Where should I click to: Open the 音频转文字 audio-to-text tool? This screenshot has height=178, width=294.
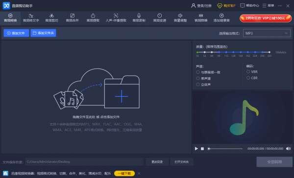click(x=31, y=18)
